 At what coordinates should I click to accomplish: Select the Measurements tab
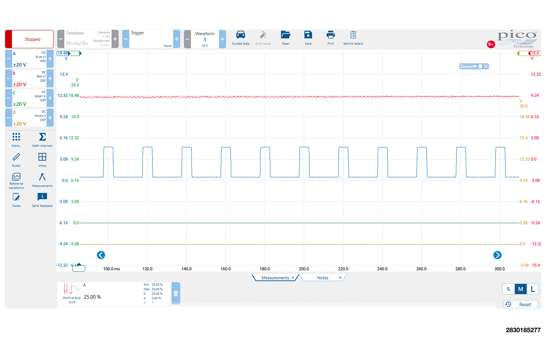pos(275,278)
